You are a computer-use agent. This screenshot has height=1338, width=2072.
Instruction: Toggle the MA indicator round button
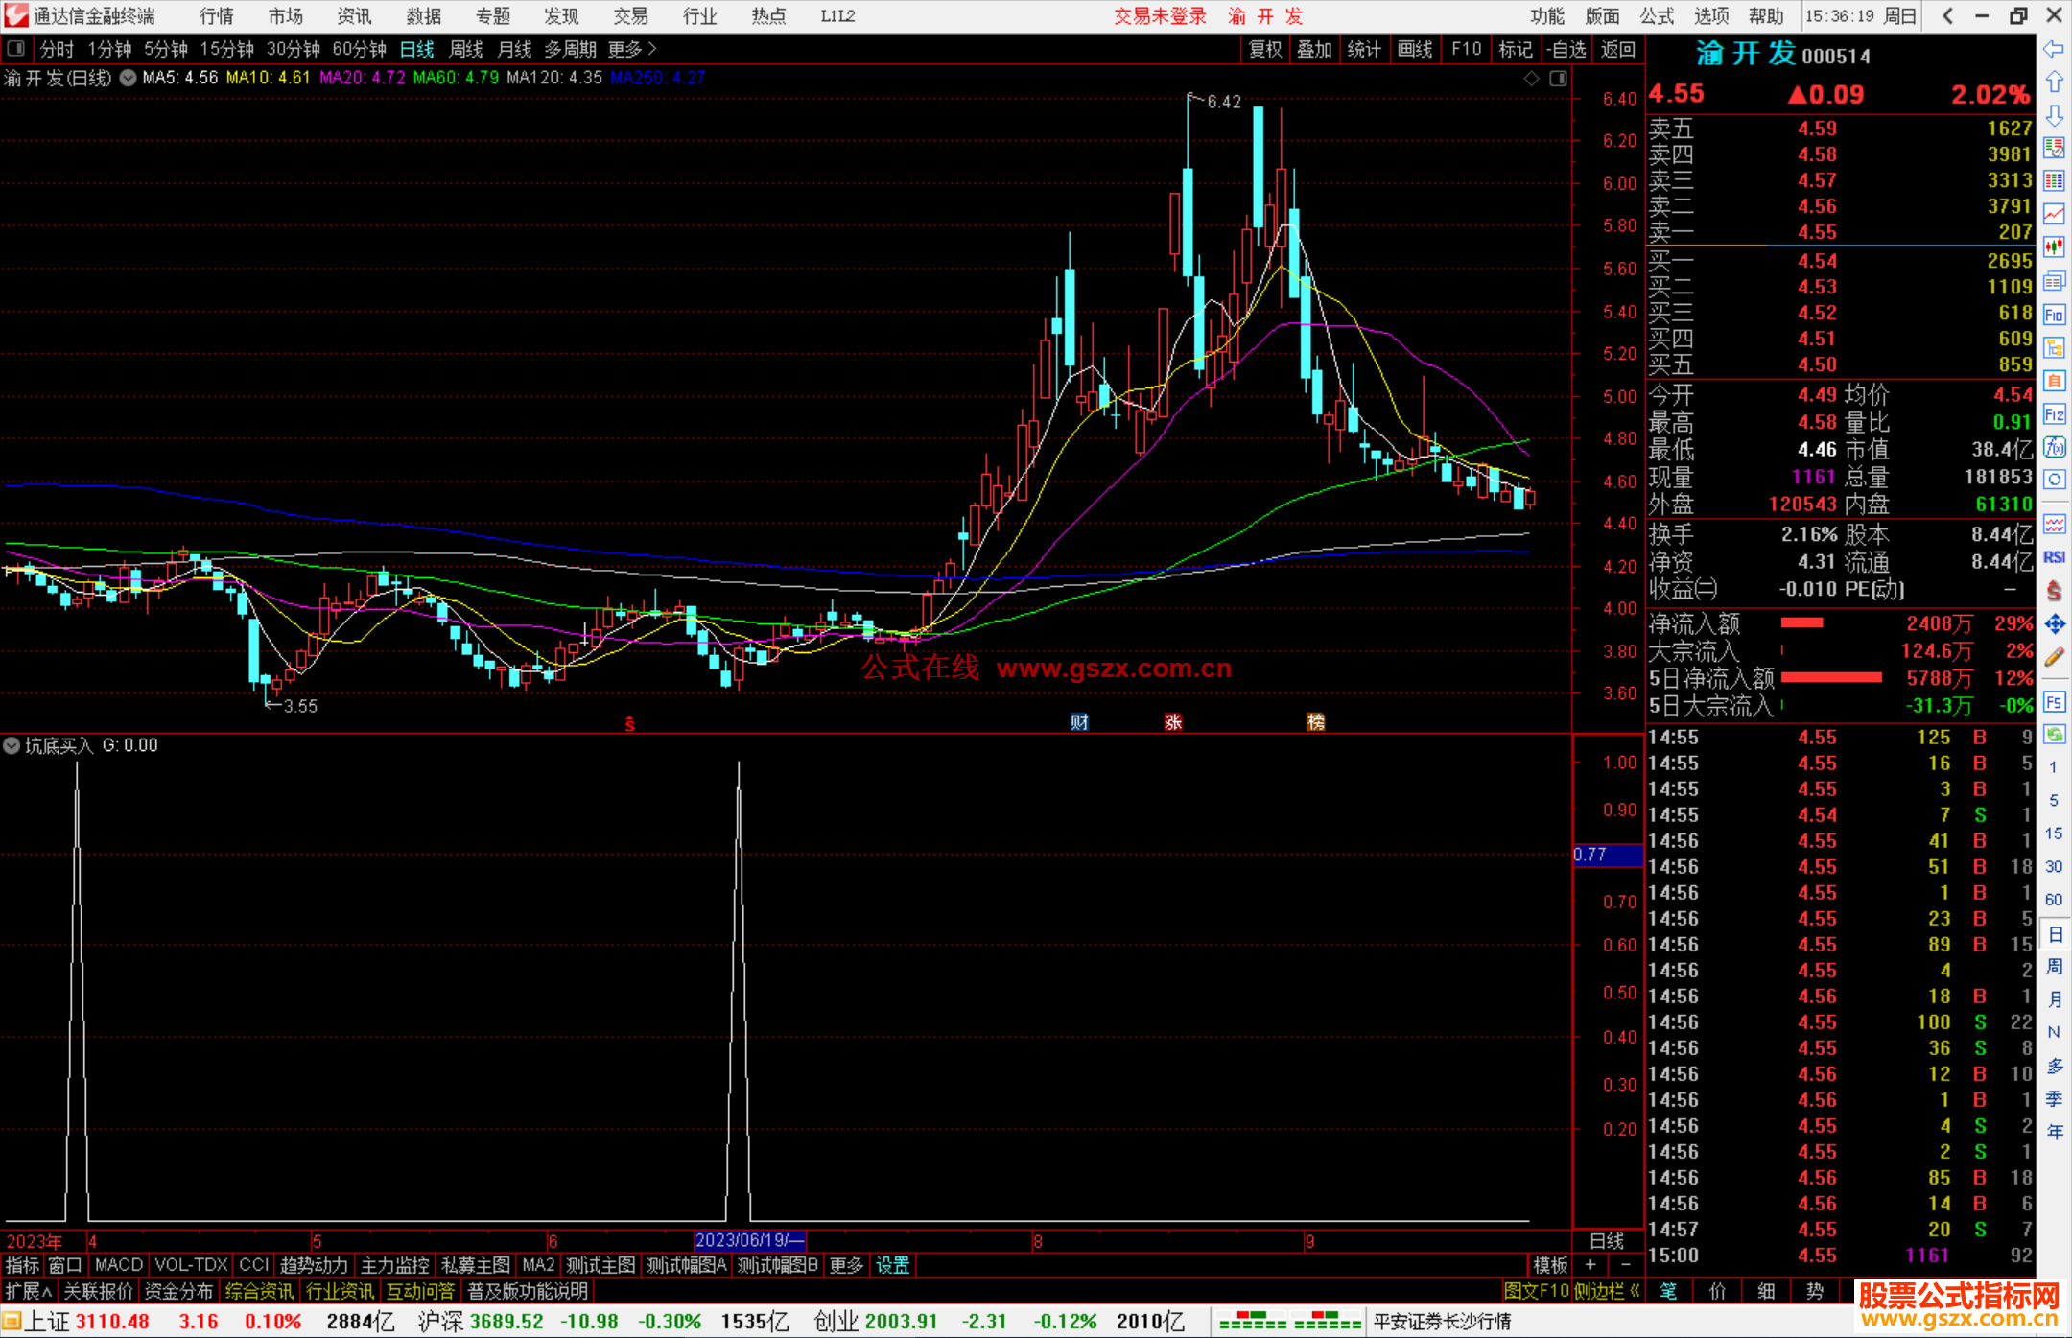click(128, 78)
